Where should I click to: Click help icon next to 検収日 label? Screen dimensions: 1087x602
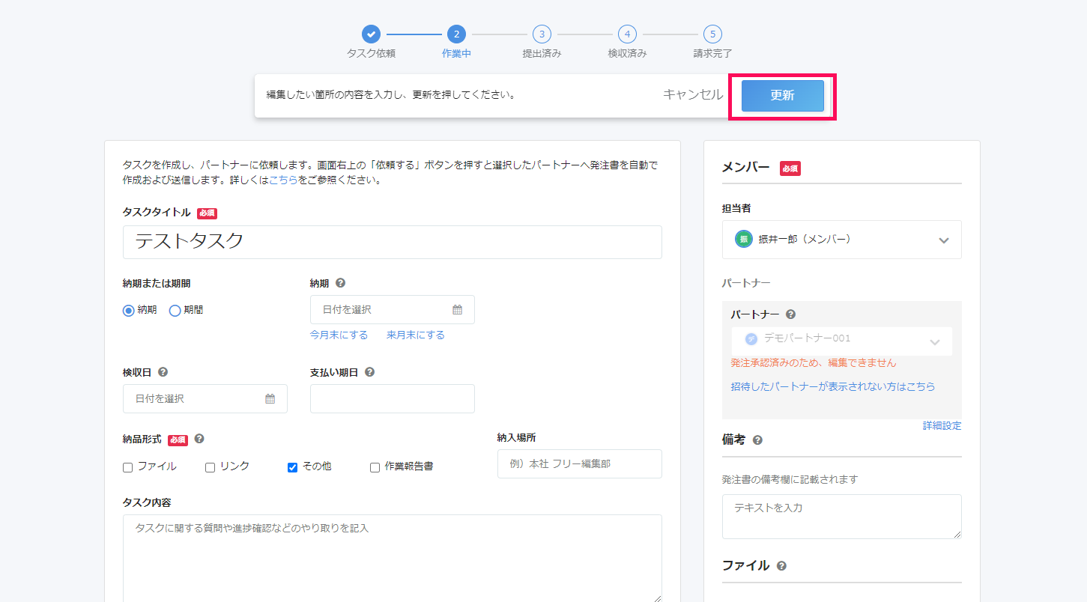click(163, 372)
